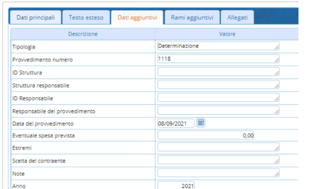Click the Valore column header

coord(227,34)
